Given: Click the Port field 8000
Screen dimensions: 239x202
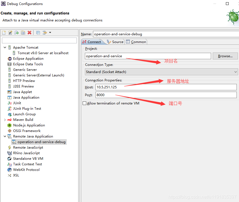Looking at the screenshot, I should 166,95.
